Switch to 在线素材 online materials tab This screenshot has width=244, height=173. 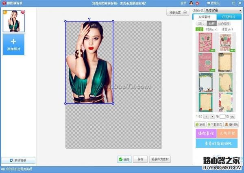click(x=204, y=17)
